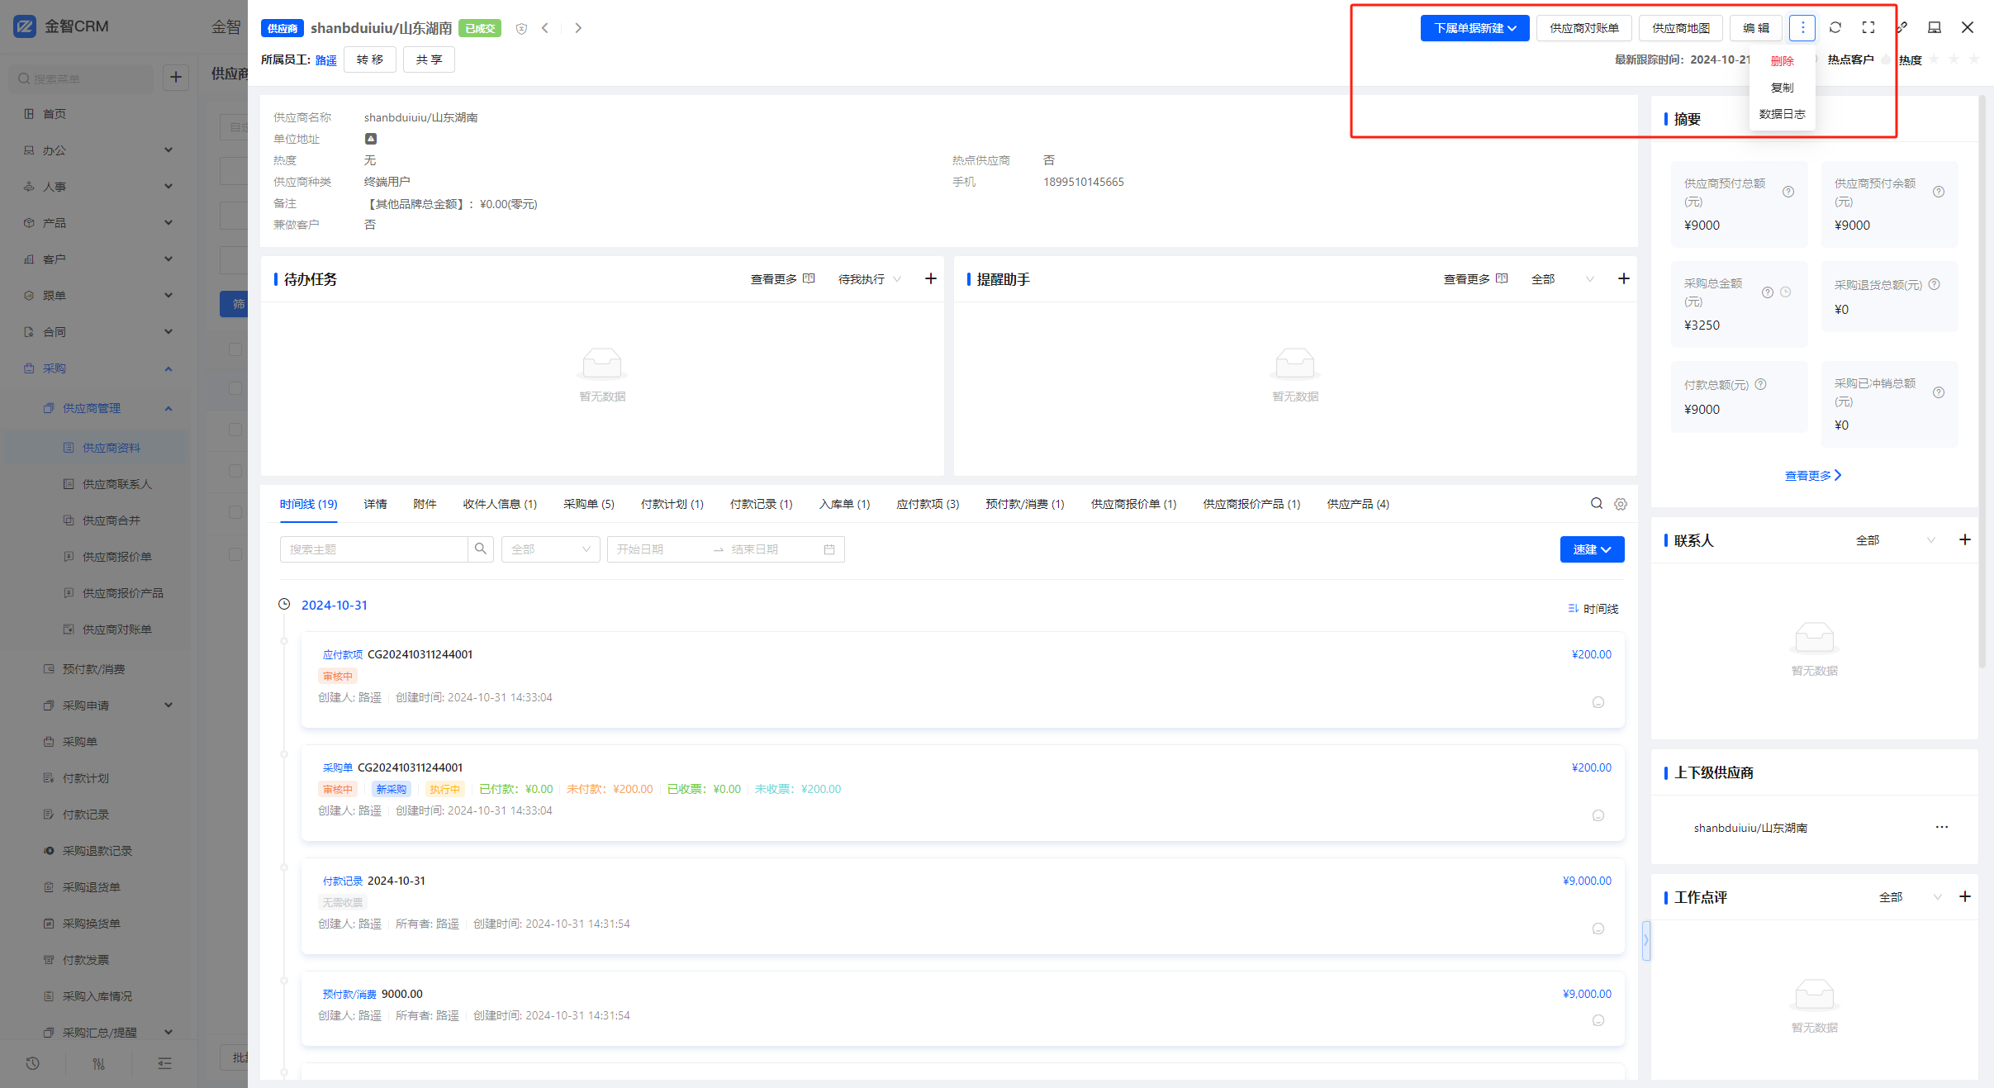This screenshot has width=1994, height=1088.
Task: Collapse the 采购 sidebar menu
Action: click(x=99, y=368)
